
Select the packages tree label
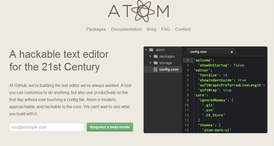pyautogui.click(x=167, y=56)
